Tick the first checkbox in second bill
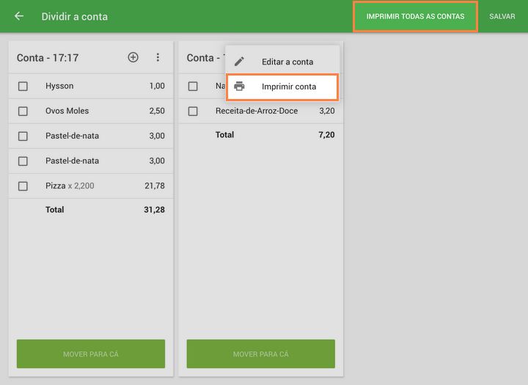Viewport: 528px width, 385px height. tap(193, 87)
